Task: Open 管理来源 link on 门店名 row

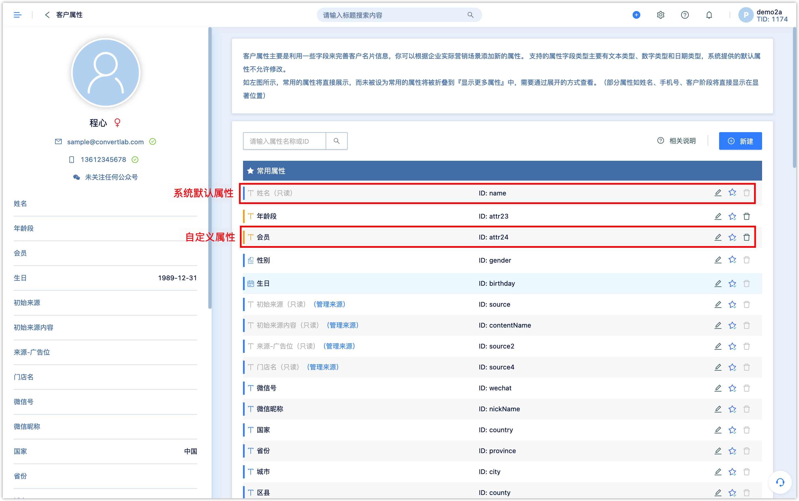Action: tap(323, 367)
